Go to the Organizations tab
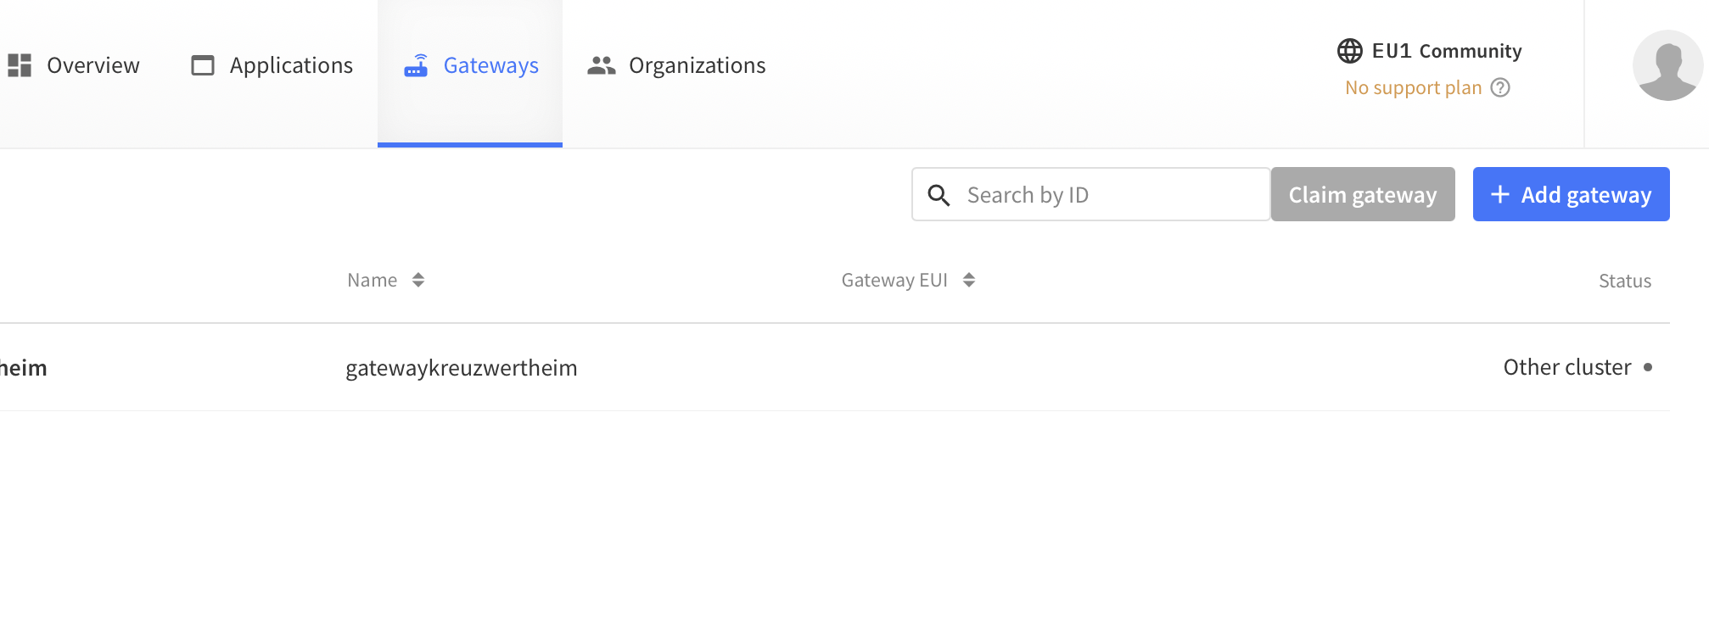1709x624 pixels. (x=676, y=65)
